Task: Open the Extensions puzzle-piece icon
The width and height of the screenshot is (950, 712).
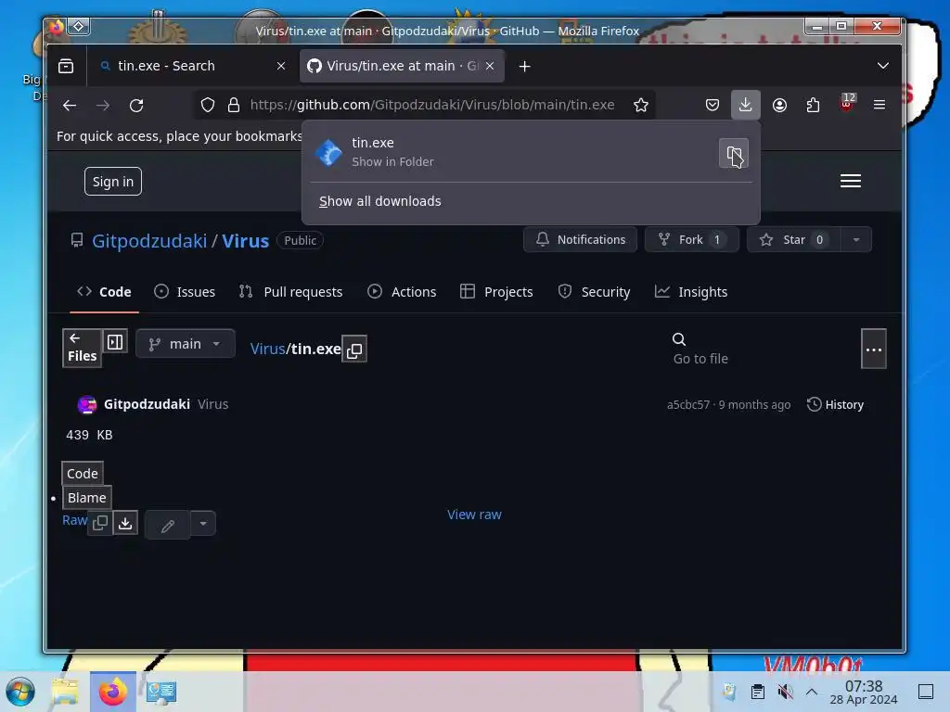Action: pos(813,106)
